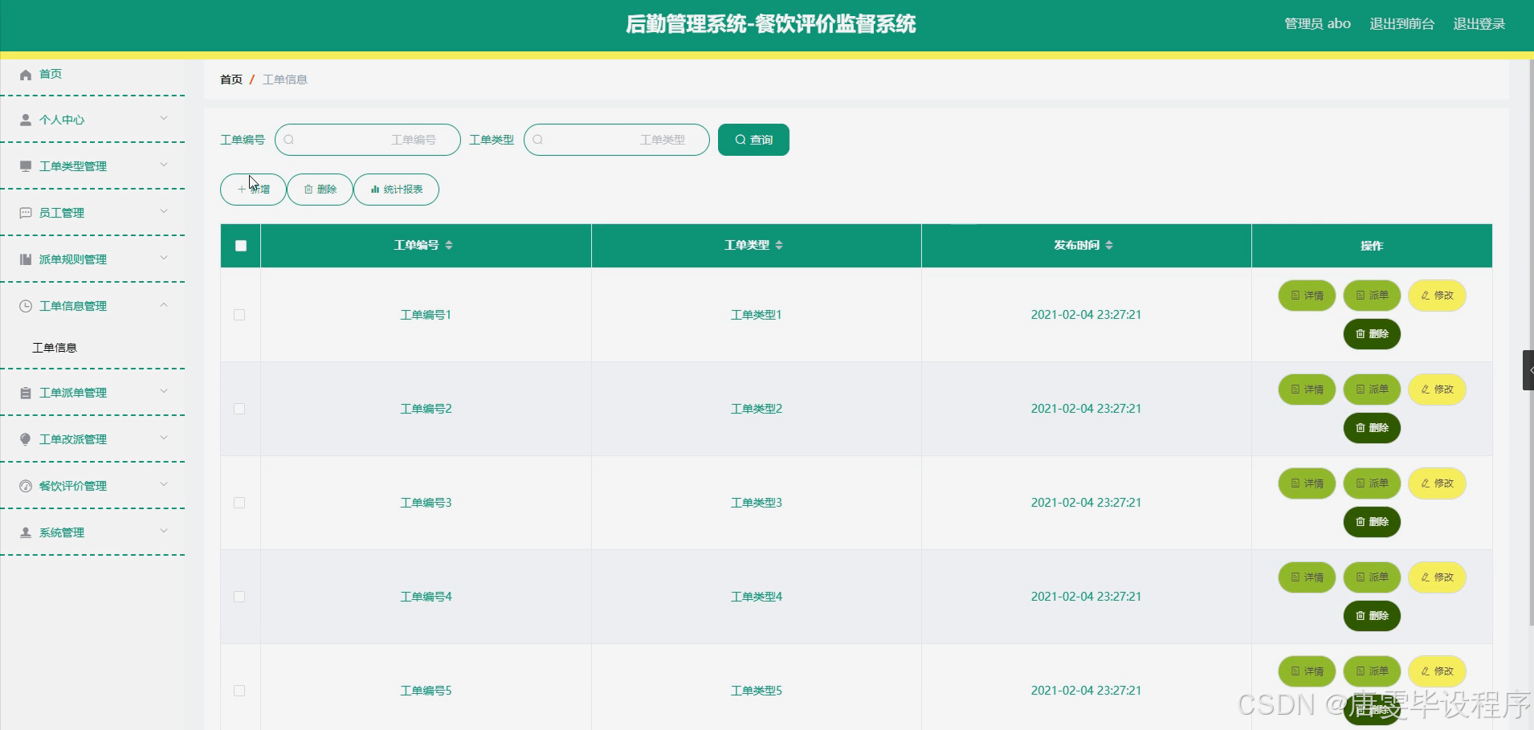Image resolution: width=1534 pixels, height=730 pixels.
Task: Click the gauge icon beside 餐饮评价管理
Action: tap(26, 486)
